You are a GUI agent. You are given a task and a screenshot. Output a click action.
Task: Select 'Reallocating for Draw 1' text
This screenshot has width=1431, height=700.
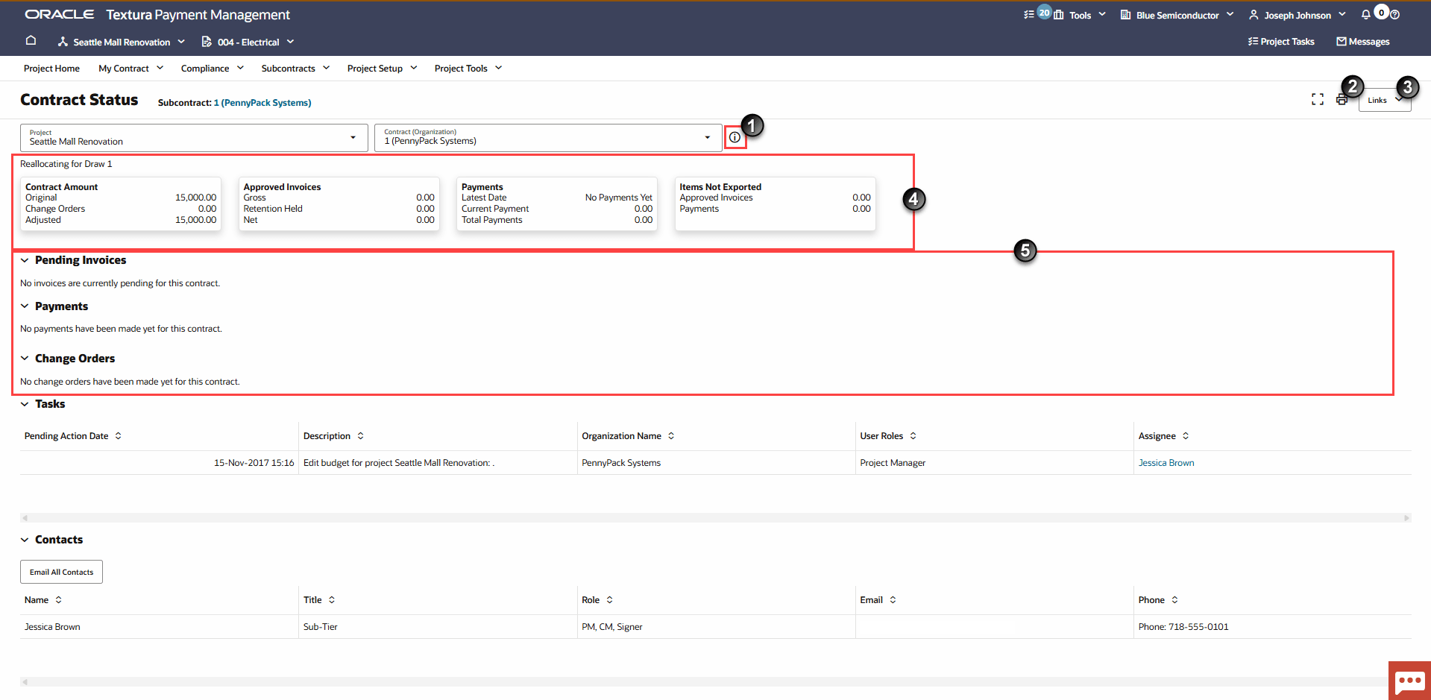tap(66, 164)
